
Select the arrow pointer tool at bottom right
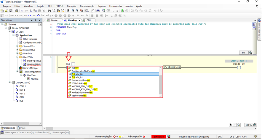[x=231, y=125]
